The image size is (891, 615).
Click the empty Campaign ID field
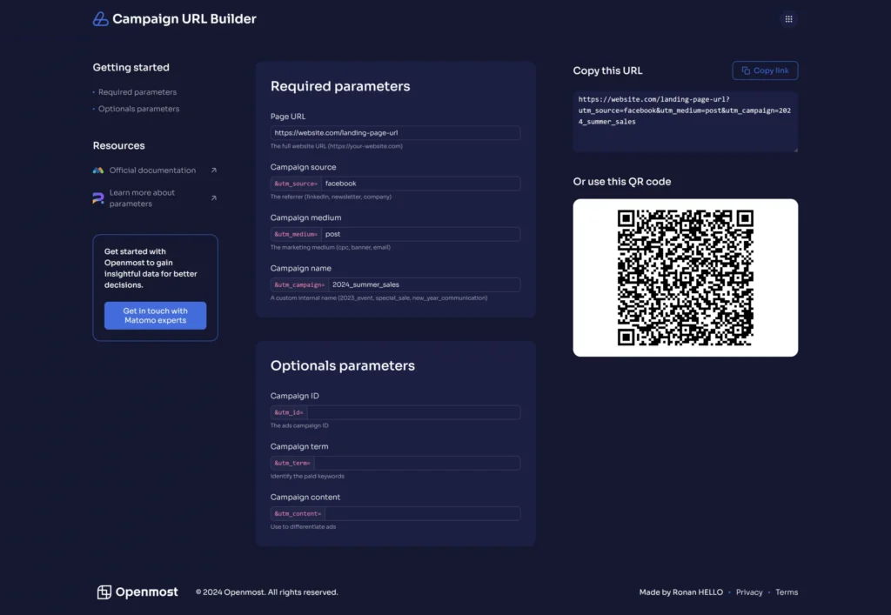(413, 412)
